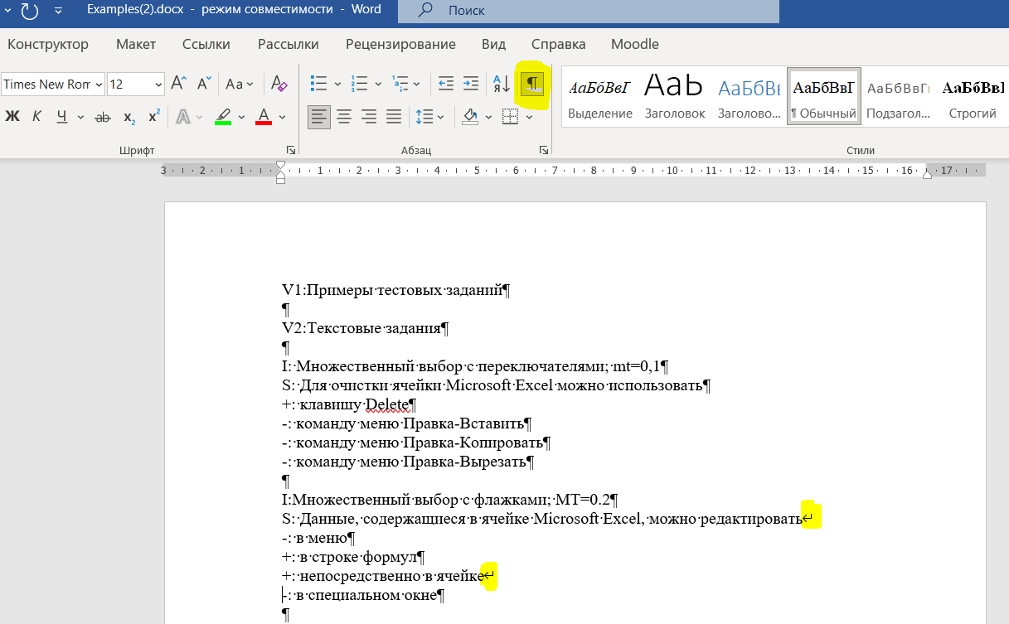Open the Moodle tab
The image size is (1009, 624).
[x=635, y=44]
